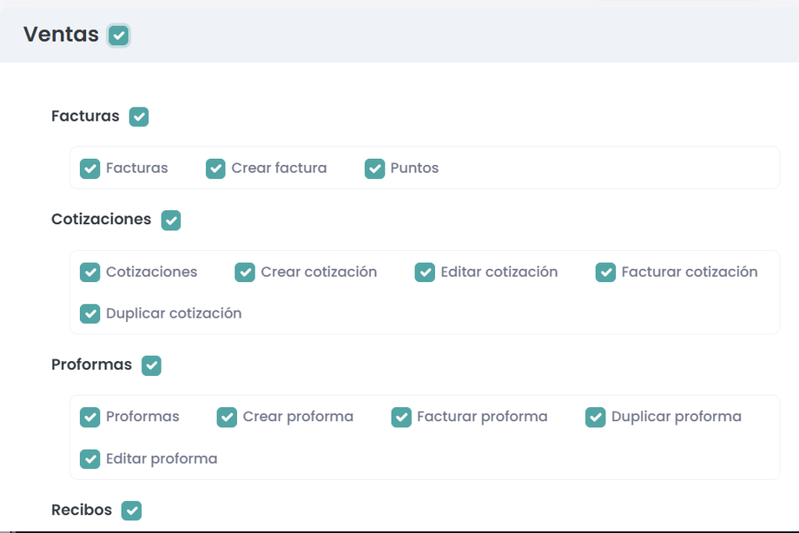The width and height of the screenshot is (799, 533).
Task: Uncheck the Duplicar proforma checkbox
Action: tap(595, 418)
